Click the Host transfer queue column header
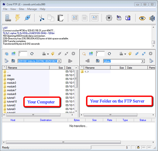The width and height of the screenshot is (158, 151). tap(13, 120)
